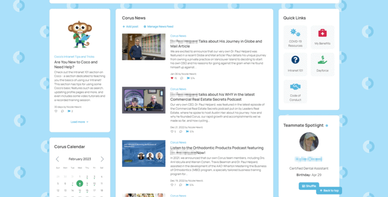The width and height of the screenshot is (388, 197).
Task: Like the Globe and Mail article with the red heart
Action: click(172, 78)
